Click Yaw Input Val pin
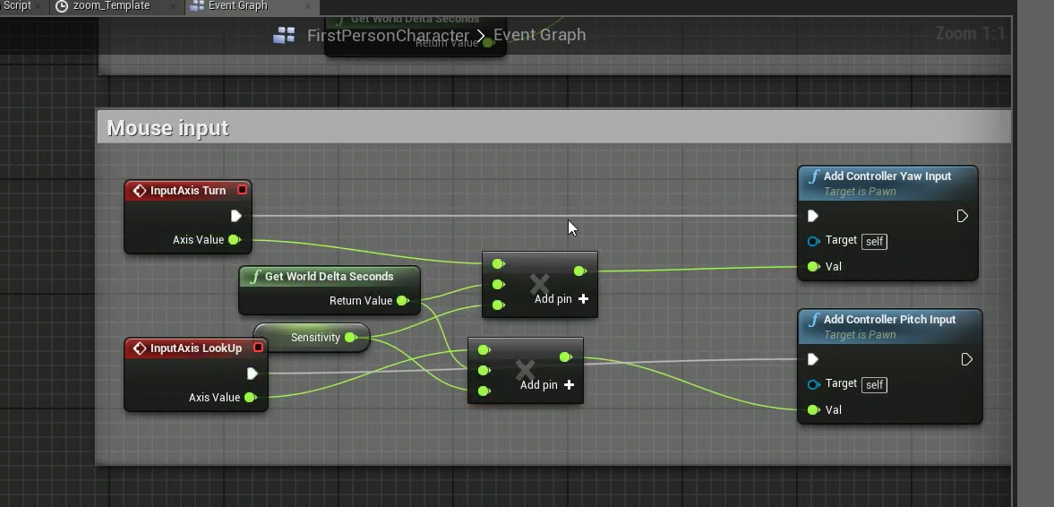Image resolution: width=1054 pixels, height=507 pixels. (813, 267)
